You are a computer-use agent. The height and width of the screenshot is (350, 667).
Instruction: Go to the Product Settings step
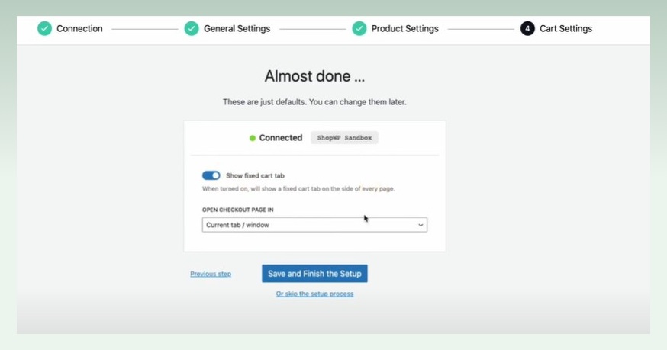405,28
